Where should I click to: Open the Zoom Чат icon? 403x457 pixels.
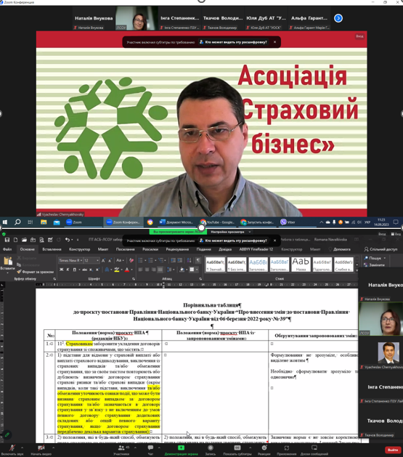coord(150,448)
